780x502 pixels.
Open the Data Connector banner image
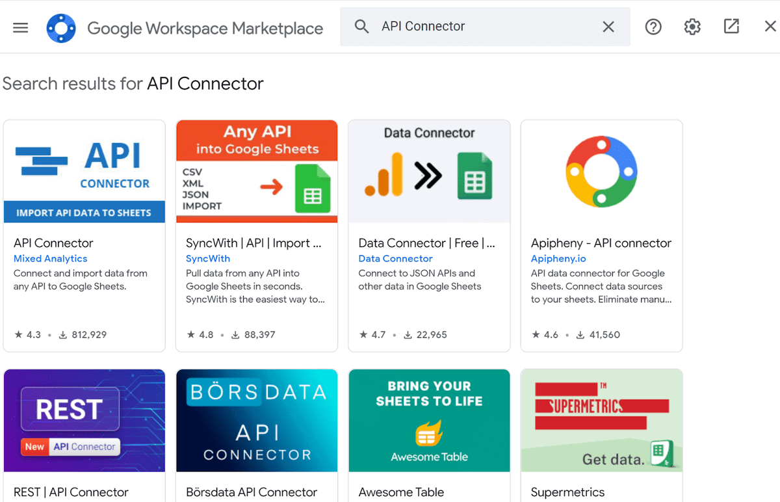pyautogui.click(x=429, y=171)
